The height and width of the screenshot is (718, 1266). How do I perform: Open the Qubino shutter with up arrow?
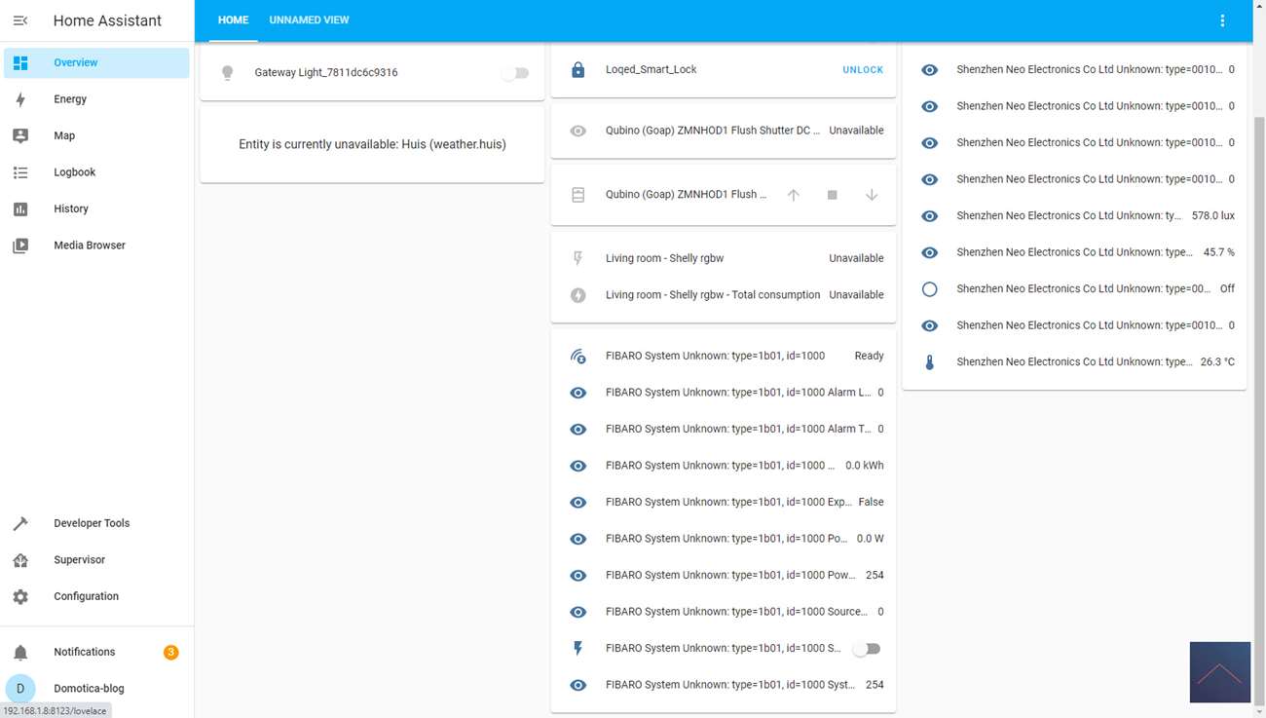coord(794,195)
